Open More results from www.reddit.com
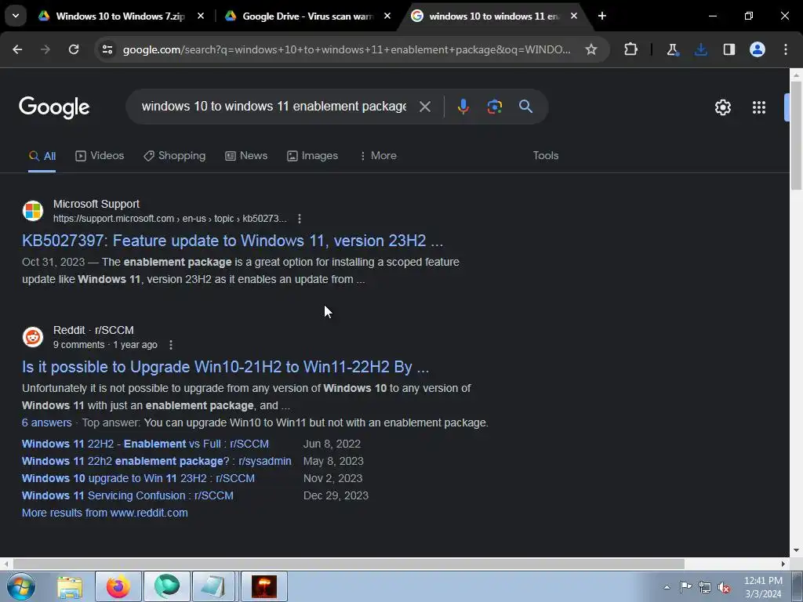The height and width of the screenshot is (602, 803). (104, 513)
